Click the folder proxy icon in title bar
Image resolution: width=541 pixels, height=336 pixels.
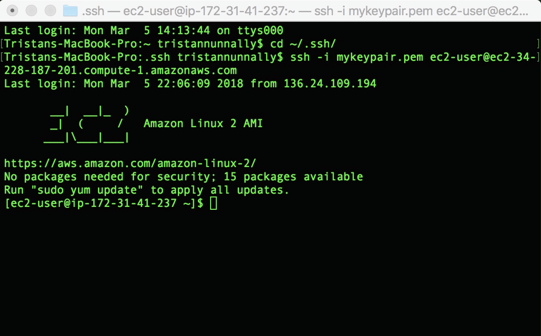click(x=70, y=10)
